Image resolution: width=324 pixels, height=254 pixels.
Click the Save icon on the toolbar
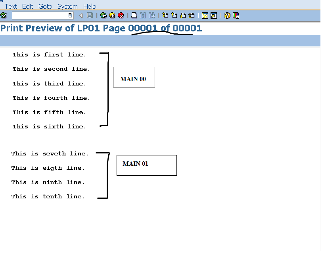pos(89,16)
